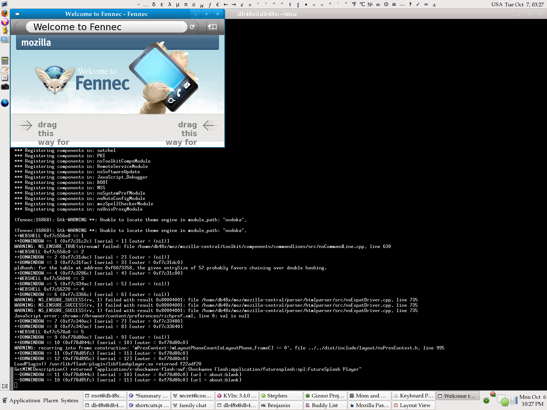Click the GNOME foot icon beside Applications
Image resolution: width=547 pixels, height=410 pixels.
pos(5,400)
